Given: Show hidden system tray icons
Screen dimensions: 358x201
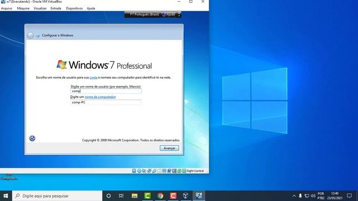Looking at the screenshot, I should coord(294,196).
